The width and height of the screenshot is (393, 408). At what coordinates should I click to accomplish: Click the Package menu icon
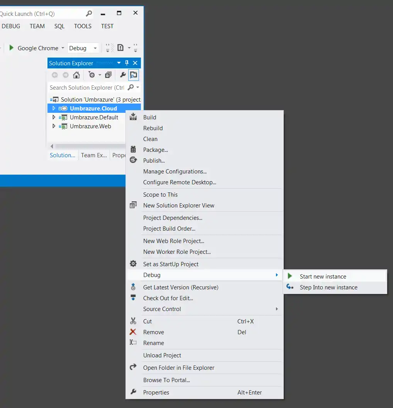pyautogui.click(x=133, y=150)
